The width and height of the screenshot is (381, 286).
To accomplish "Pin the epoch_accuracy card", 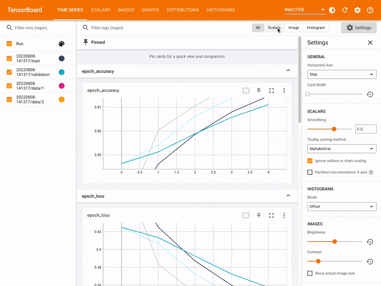I will pos(259,91).
